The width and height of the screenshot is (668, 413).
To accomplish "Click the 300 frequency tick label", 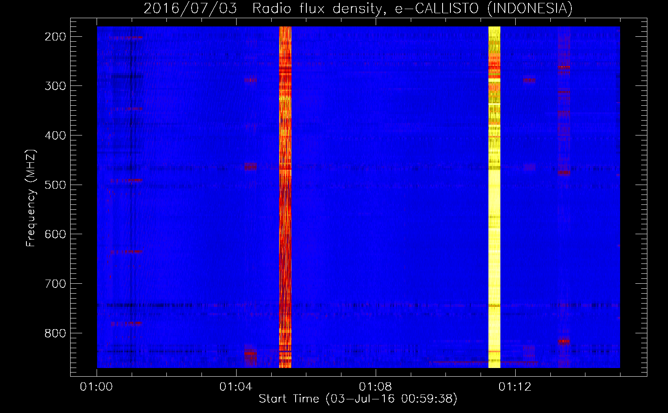I will (x=55, y=86).
